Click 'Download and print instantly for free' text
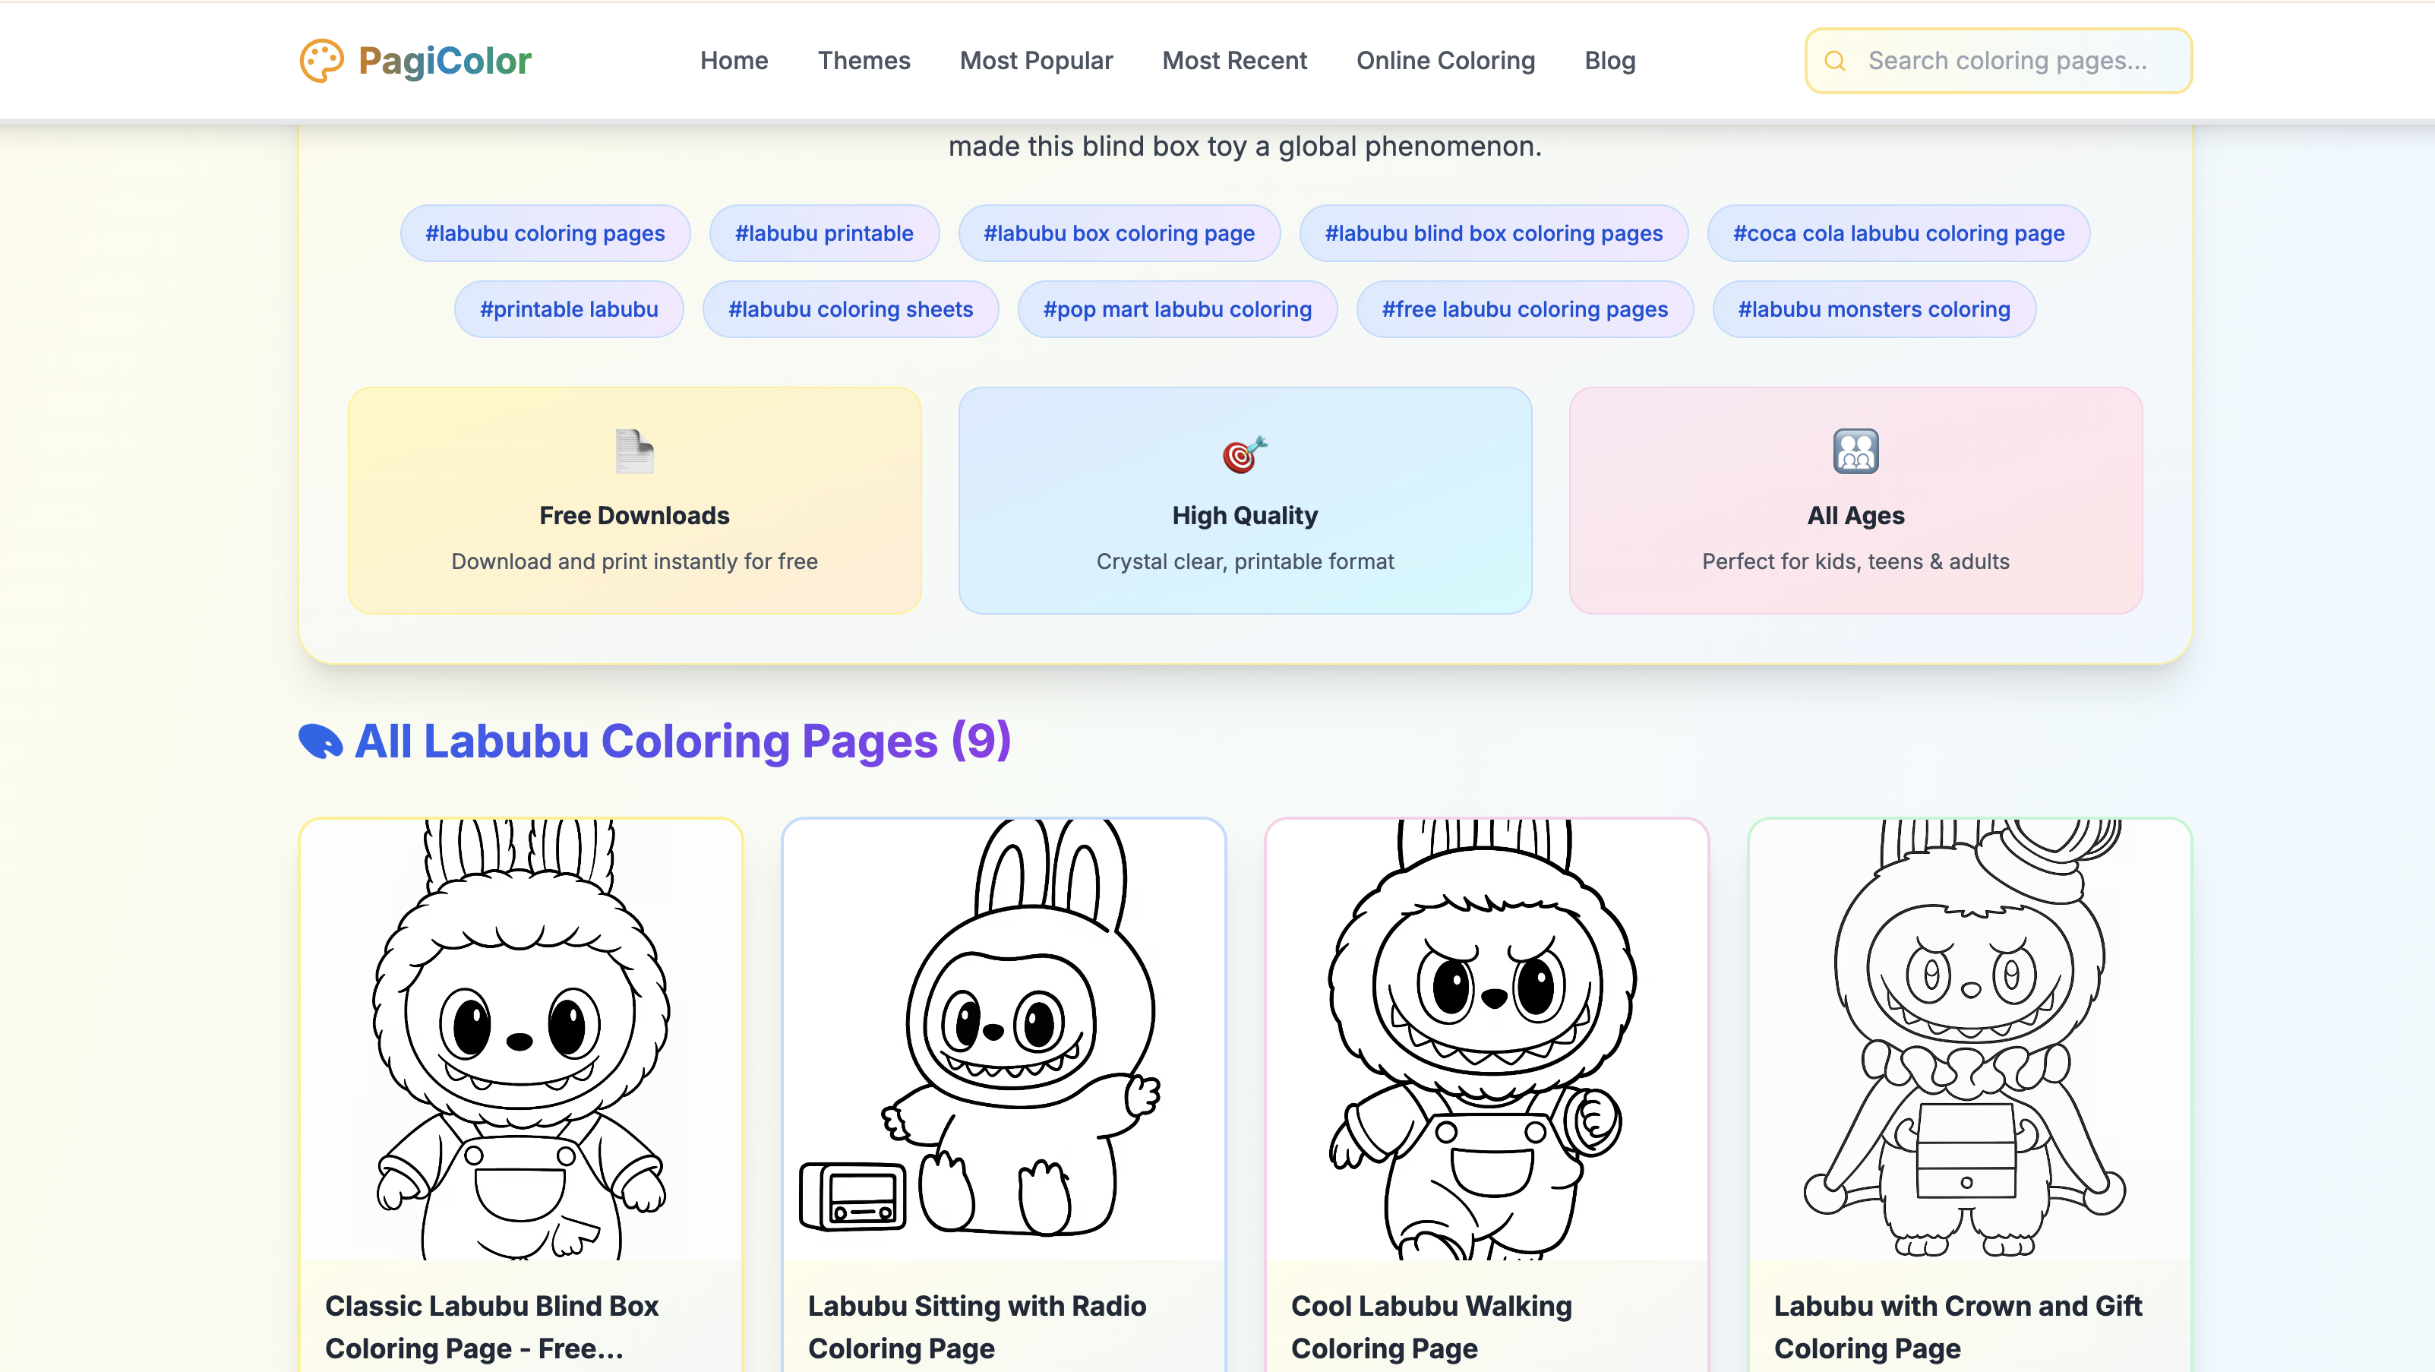Viewport: 2435px width, 1372px height. [634, 561]
